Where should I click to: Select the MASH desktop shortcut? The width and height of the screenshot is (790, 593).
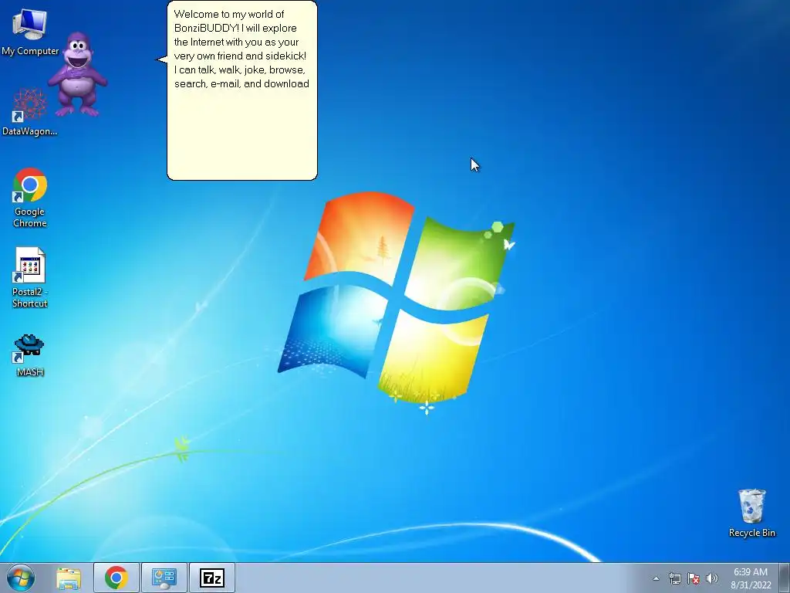(30, 355)
